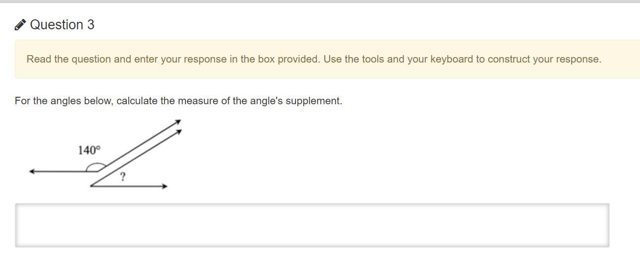Click the question mark in the diagram
This screenshot has width=640, height=270.
(123, 176)
